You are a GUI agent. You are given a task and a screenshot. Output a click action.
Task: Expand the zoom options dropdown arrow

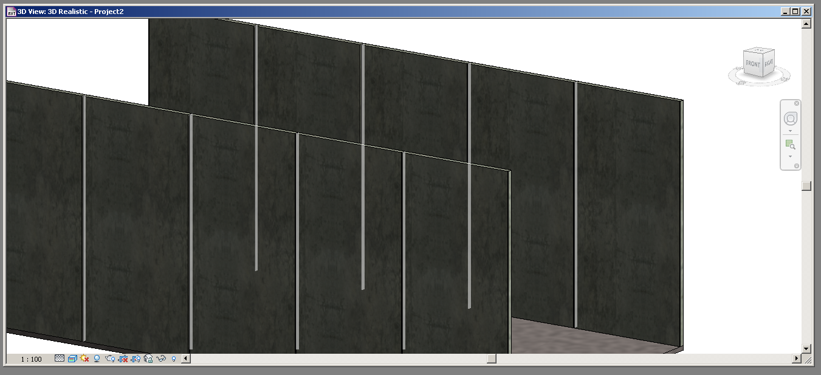click(790, 156)
